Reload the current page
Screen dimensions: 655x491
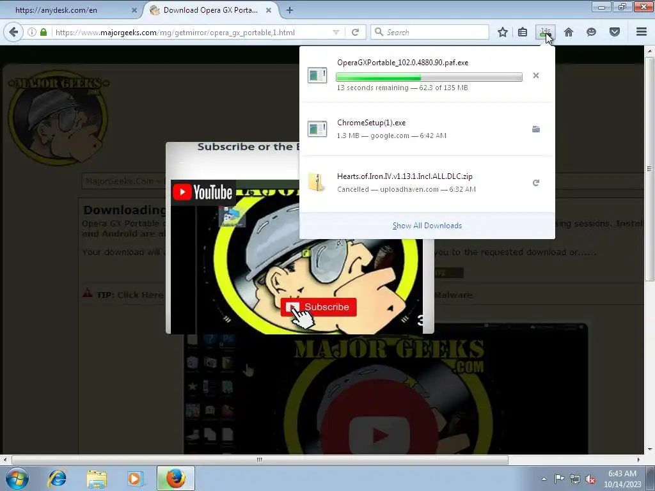[355, 32]
